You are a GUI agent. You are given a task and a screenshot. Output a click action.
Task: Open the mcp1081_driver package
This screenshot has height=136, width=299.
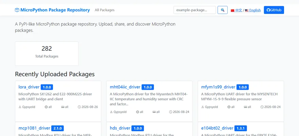34,128
